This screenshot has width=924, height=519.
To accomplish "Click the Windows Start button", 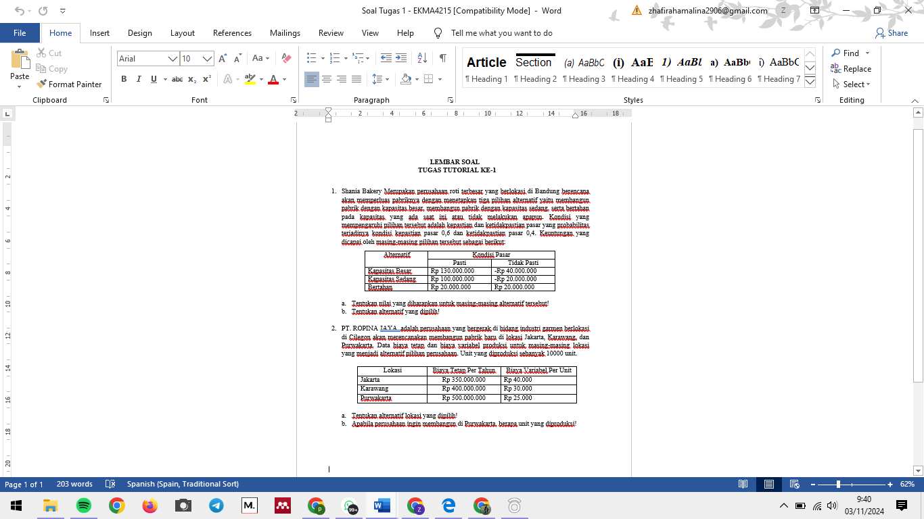I will pos(16,505).
